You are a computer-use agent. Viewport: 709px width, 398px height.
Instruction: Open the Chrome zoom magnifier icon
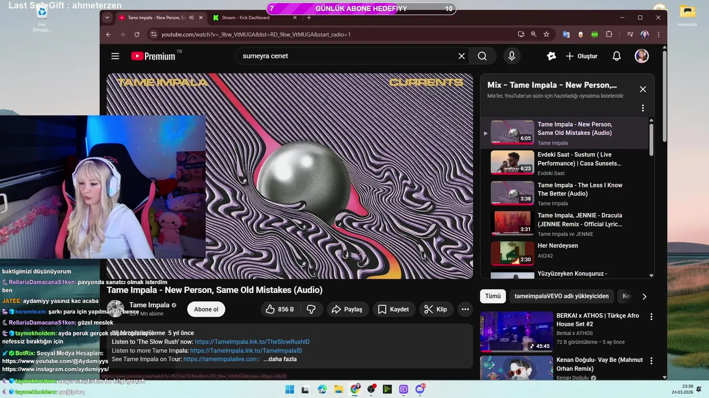[x=533, y=34]
